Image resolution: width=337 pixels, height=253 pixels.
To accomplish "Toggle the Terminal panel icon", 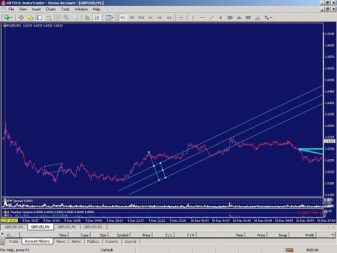I will point(39,18).
